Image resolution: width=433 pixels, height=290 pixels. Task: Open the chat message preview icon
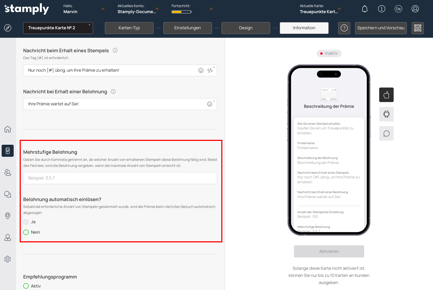[x=386, y=134]
